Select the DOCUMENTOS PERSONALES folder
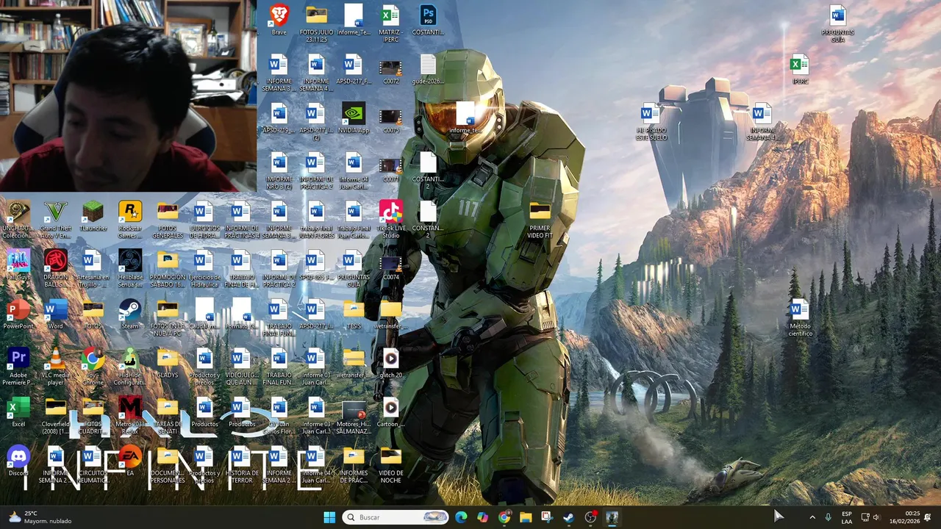The width and height of the screenshot is (941, 529). 168,464
